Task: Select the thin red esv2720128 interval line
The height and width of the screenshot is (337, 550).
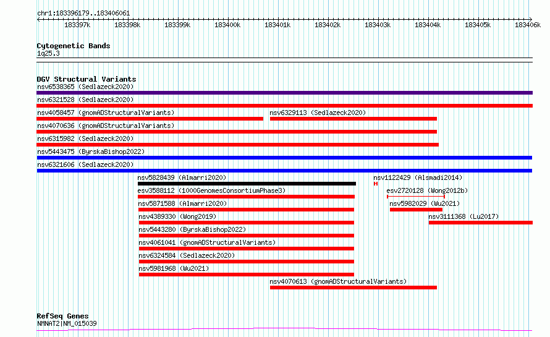Action: click(x=416, y=197)
